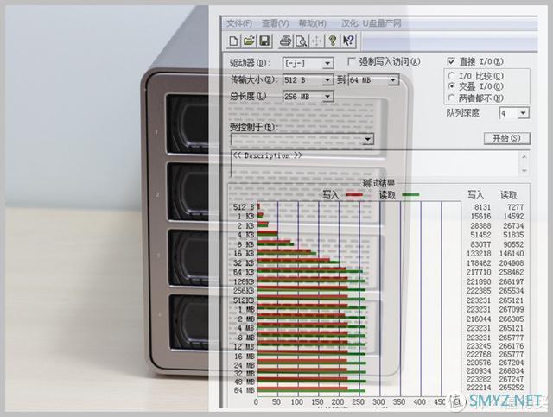Click the lightbulb help icon
The image size is (553, 417).
pyautogui.click(x=332, y=41)
